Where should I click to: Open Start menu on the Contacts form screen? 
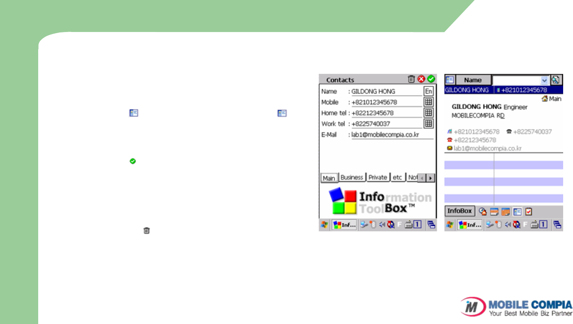[x=324, y=224]
